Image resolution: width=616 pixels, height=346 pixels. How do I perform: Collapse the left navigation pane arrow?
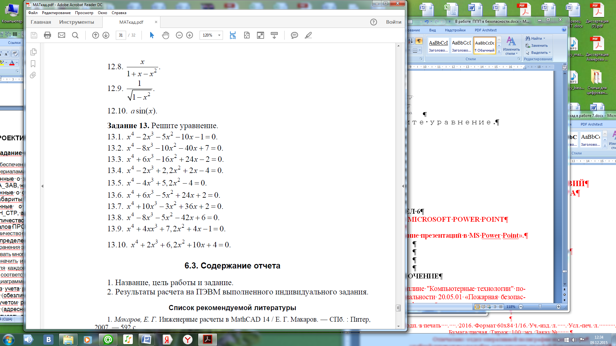(x=42, y=186)
